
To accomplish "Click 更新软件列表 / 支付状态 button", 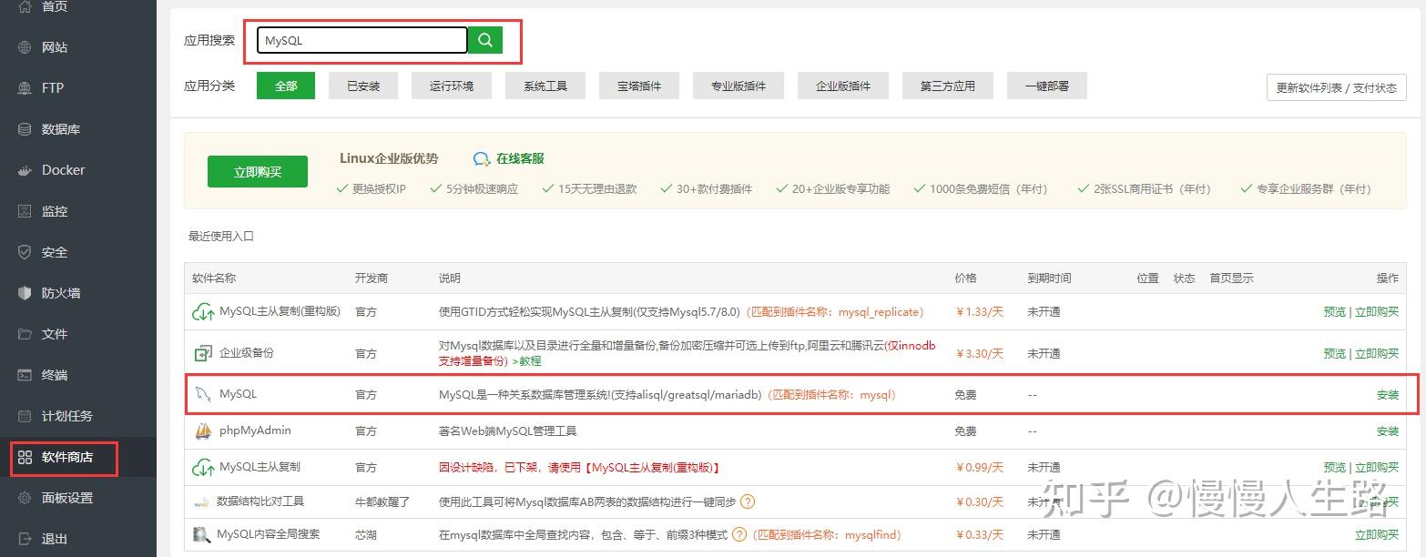I will 1336,87.
